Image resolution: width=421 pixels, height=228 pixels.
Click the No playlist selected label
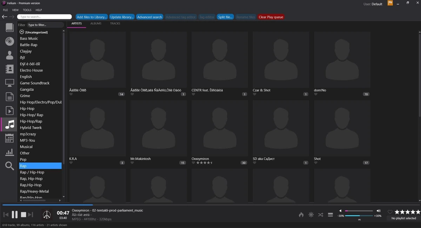403,218
